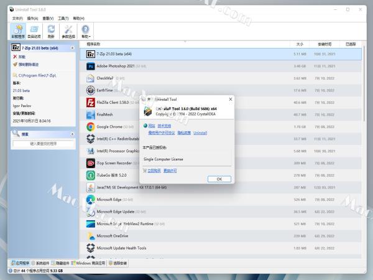Open website (网站) link in About dialog
The image size is (373, 280).
pyautogui.click(x=152, y=126)
